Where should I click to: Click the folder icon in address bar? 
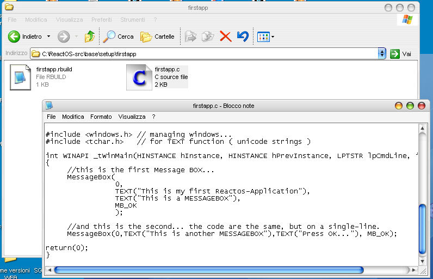pyautogui.click(x=35, y=54)
